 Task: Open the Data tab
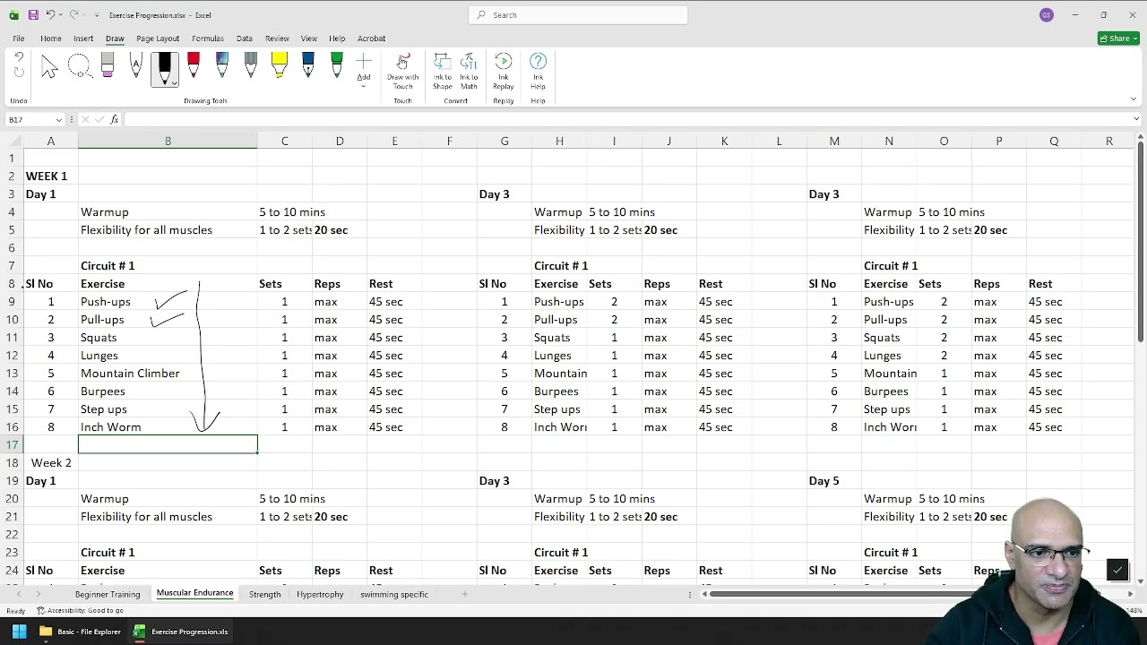245,39
